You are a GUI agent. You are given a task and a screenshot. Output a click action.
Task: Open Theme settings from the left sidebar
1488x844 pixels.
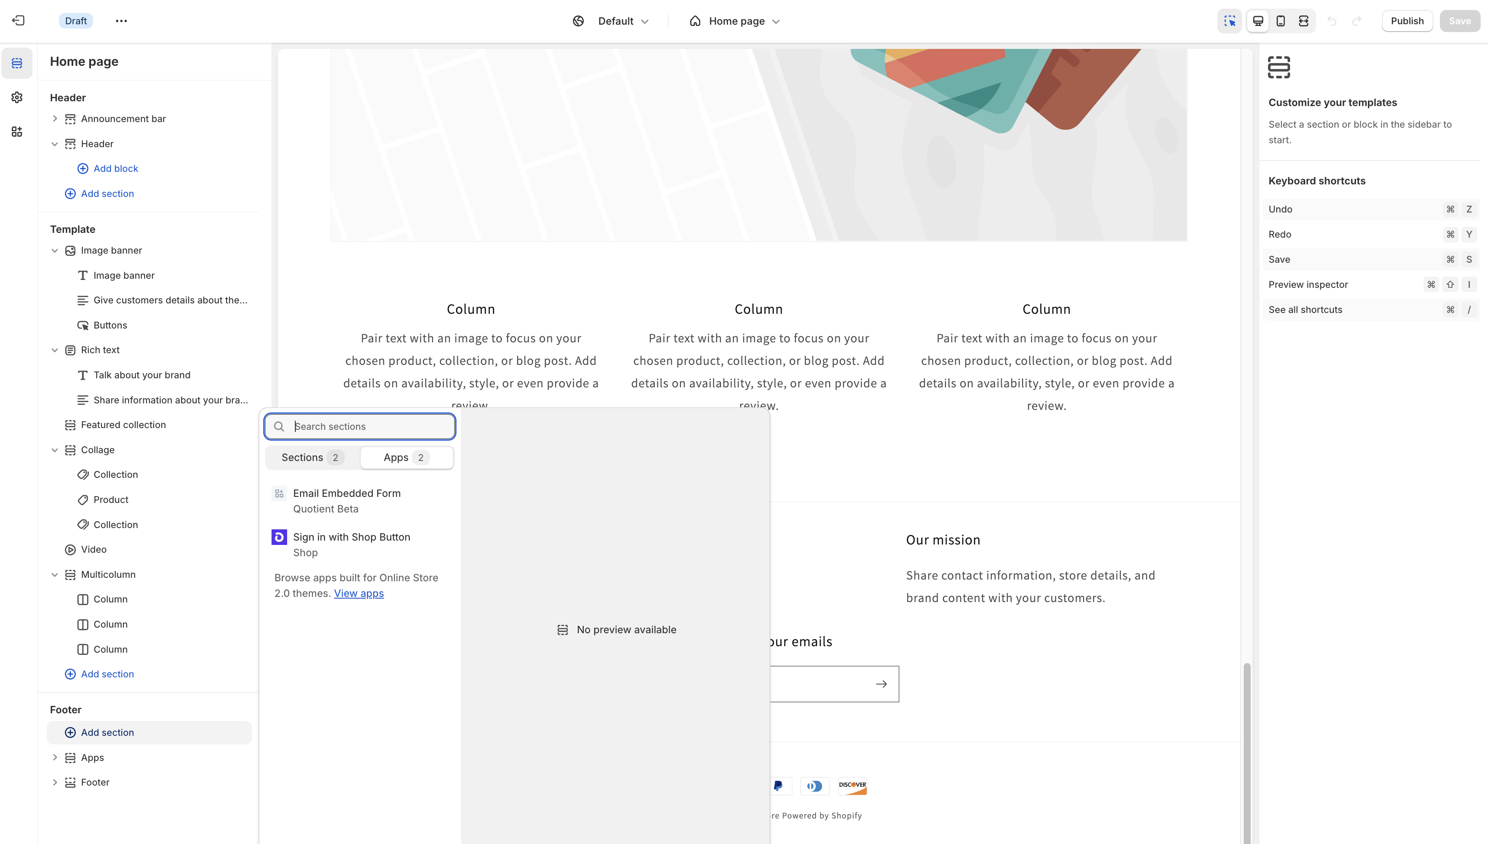(17, 97)
